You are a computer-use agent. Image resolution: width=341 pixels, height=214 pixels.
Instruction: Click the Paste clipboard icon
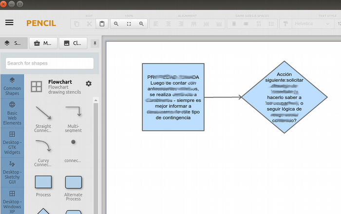[x=102, y=23]
